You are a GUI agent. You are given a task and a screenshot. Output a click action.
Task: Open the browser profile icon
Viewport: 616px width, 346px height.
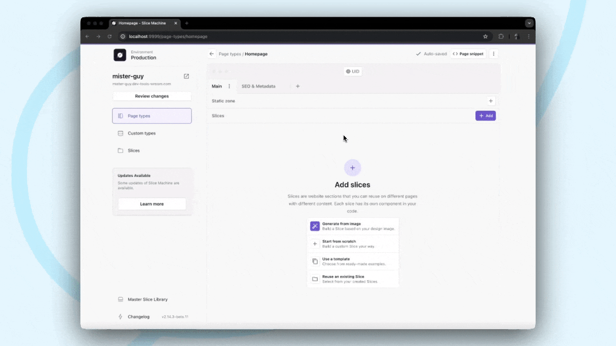point(516,37)
